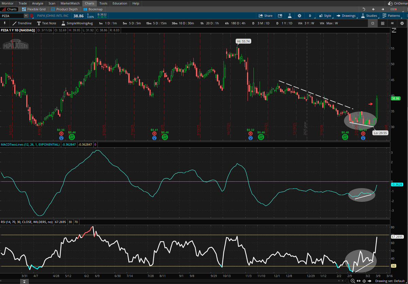
Task: Open the Edit studies flask icon
Action: pos(290,16)
